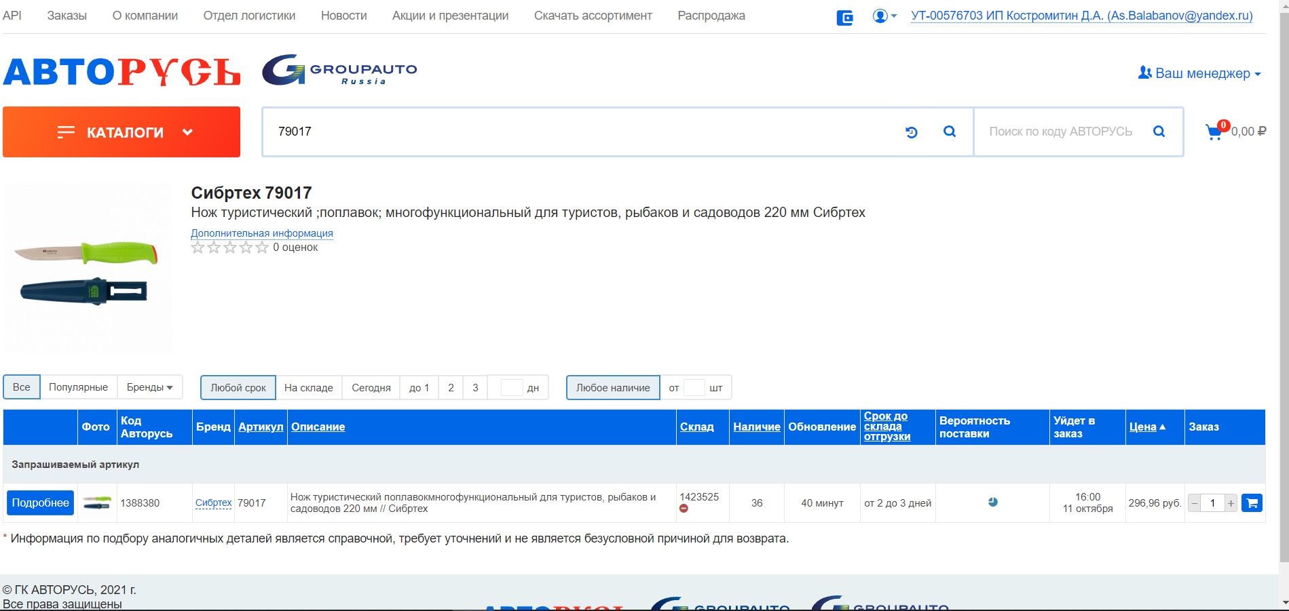Viewport: 1289px width, 611px height.
Task: Click the АВТОРУСЬ logo
Action: coord(122,72)
